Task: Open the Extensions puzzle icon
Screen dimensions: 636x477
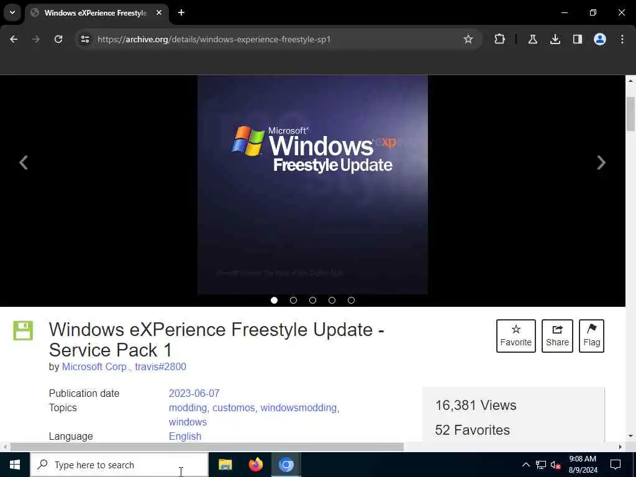Action: point(500,39)
